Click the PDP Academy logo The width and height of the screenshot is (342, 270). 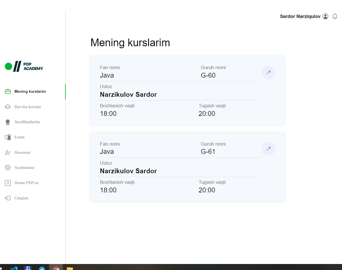(24, 67)
